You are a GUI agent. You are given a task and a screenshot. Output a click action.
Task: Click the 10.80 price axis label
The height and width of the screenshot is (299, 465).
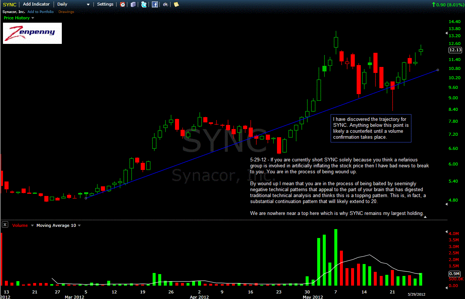(454, 68)
